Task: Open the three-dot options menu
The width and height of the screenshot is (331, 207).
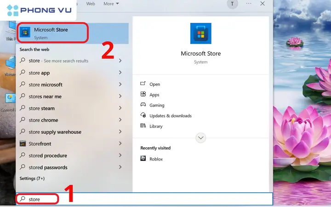Action: [x=249, y=3]
